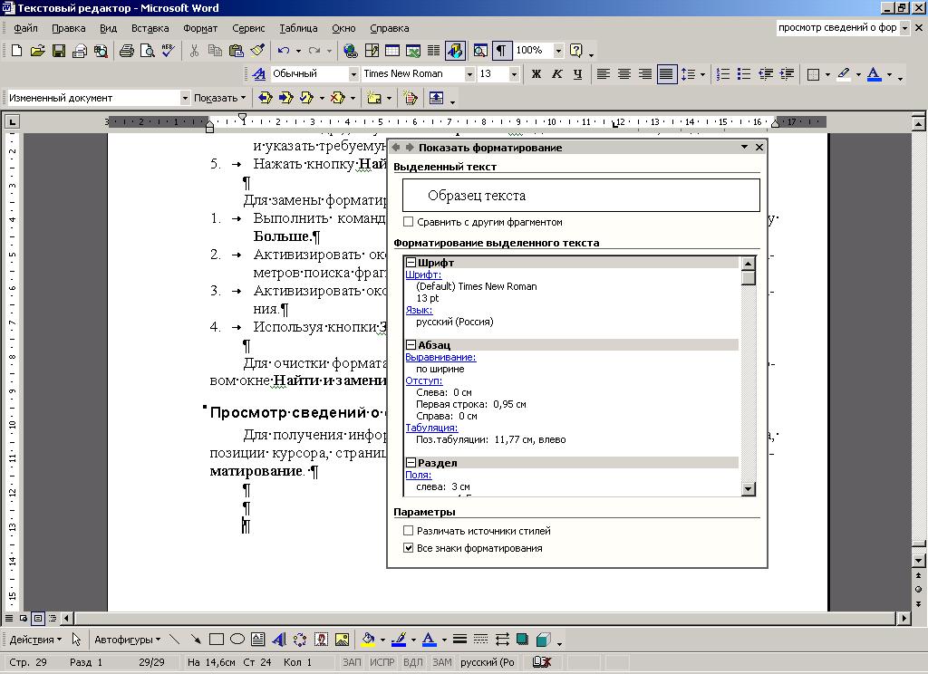The height and width of the screenshot is (674, 928).
Task: Open the Сервис menu
Action: [x=248, y=28]
